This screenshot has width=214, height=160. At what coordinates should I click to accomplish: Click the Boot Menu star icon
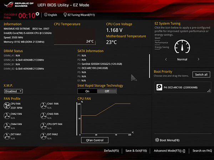point(157,140)
